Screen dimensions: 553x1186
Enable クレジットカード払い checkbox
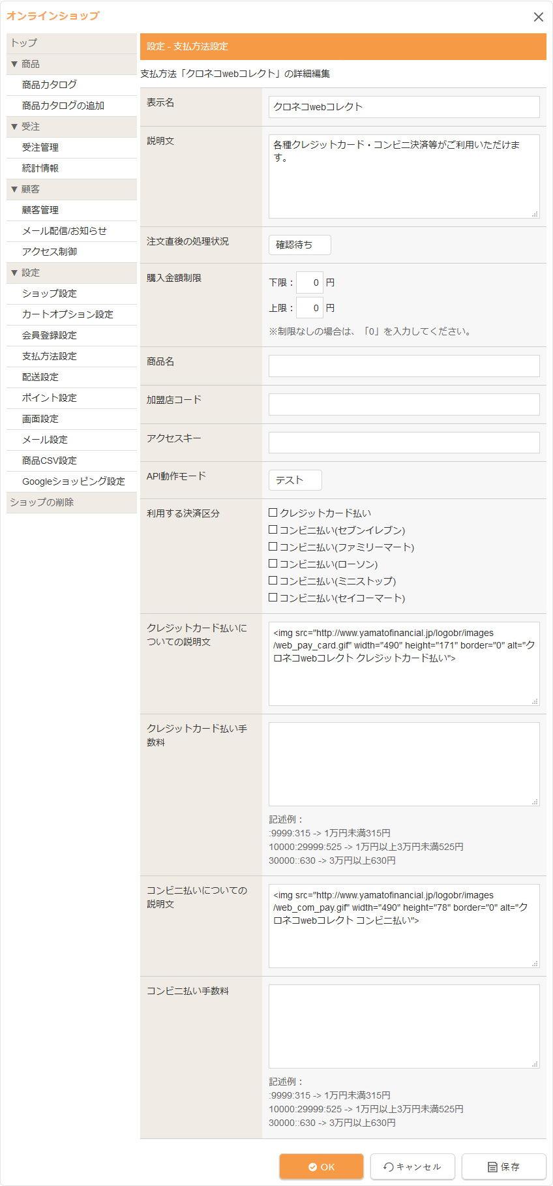[x=273, y=513]
